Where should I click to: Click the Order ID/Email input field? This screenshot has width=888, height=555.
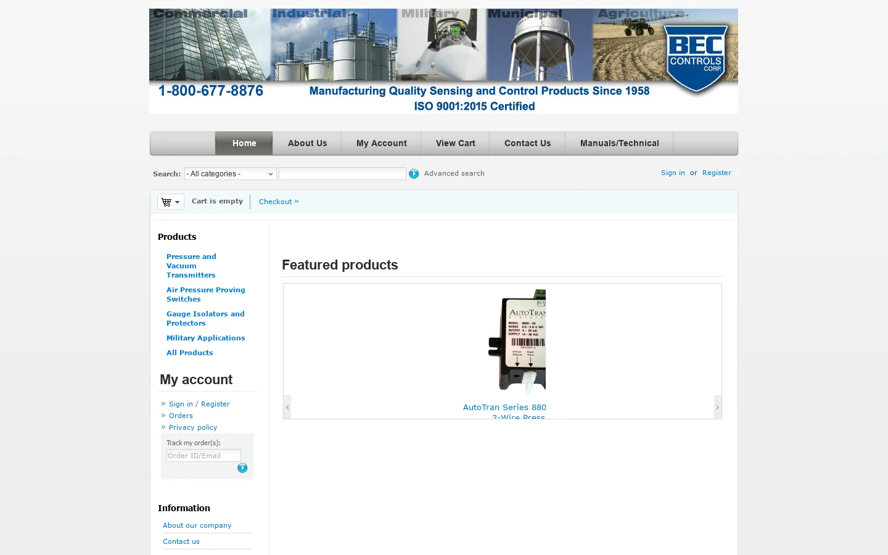(x=203, y=456)
